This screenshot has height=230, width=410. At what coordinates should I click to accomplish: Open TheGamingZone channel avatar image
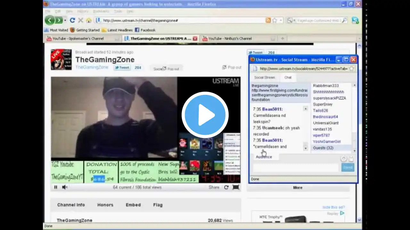coord(61,59)
